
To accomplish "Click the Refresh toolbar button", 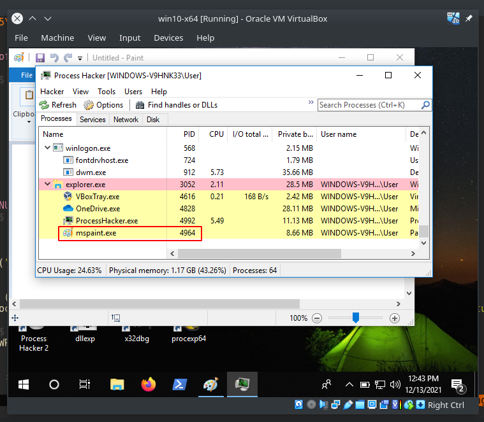I will [x=58, y=105].
